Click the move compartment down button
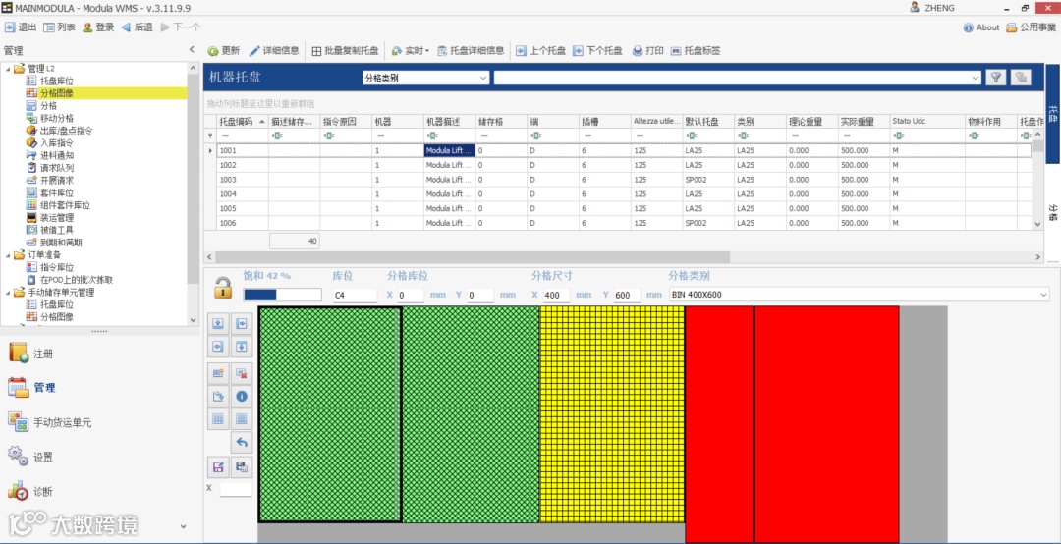1061x544 pixels. point(242,347)
